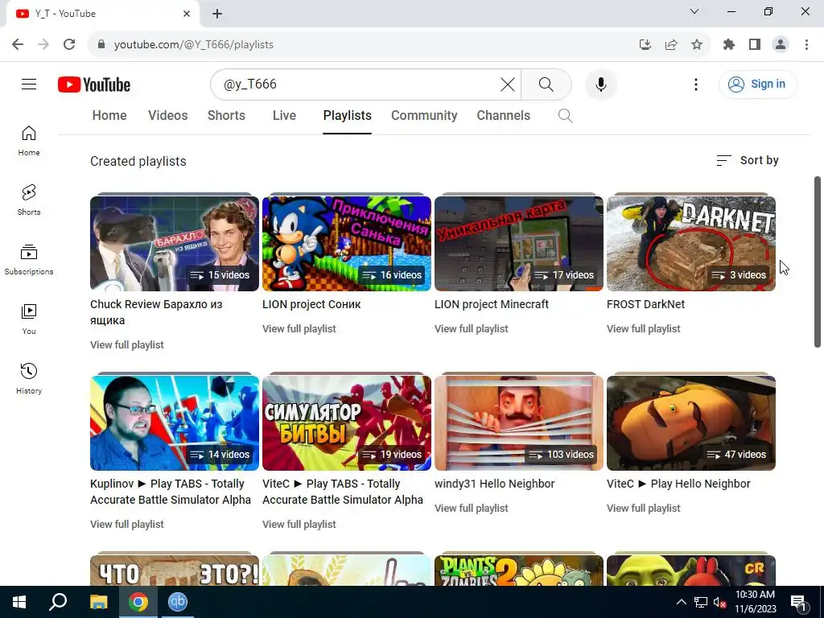Click title 'ViteC ► Play Hello Neighbor'
Image resolution: width=824 pixels, height=618 pixels.
point(678,484)
